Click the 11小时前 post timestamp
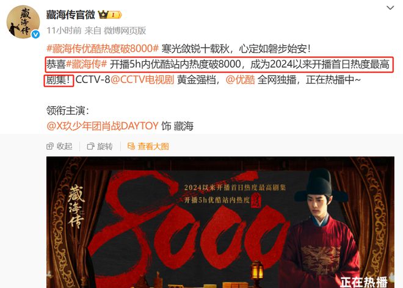Image resolution: width=403 pixels, height=288 pixels. coord(64,31)
